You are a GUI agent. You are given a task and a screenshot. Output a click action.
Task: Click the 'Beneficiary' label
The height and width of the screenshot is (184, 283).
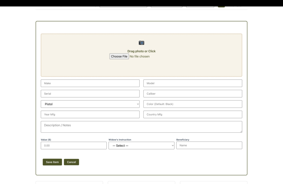(x=183, y=140)
